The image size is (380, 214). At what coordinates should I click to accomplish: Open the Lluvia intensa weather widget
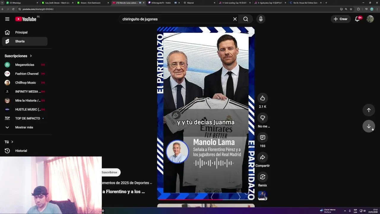point(328,211)
